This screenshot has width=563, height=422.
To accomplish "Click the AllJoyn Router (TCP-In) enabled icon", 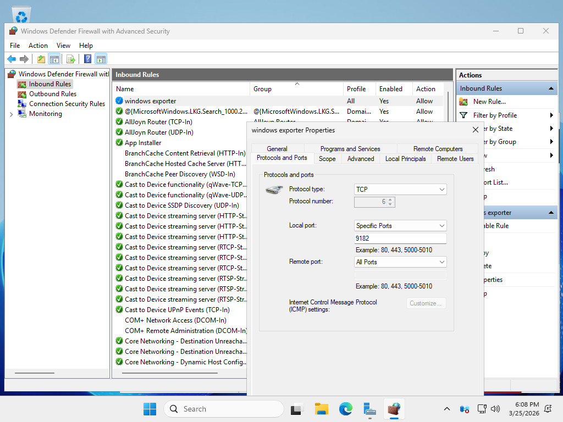I will 119,121.
